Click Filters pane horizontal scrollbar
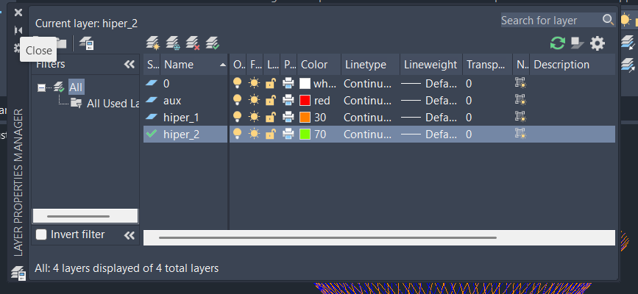638x294 pixels. coord(78,216)
